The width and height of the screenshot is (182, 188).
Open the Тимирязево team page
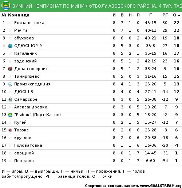point(27,76)
